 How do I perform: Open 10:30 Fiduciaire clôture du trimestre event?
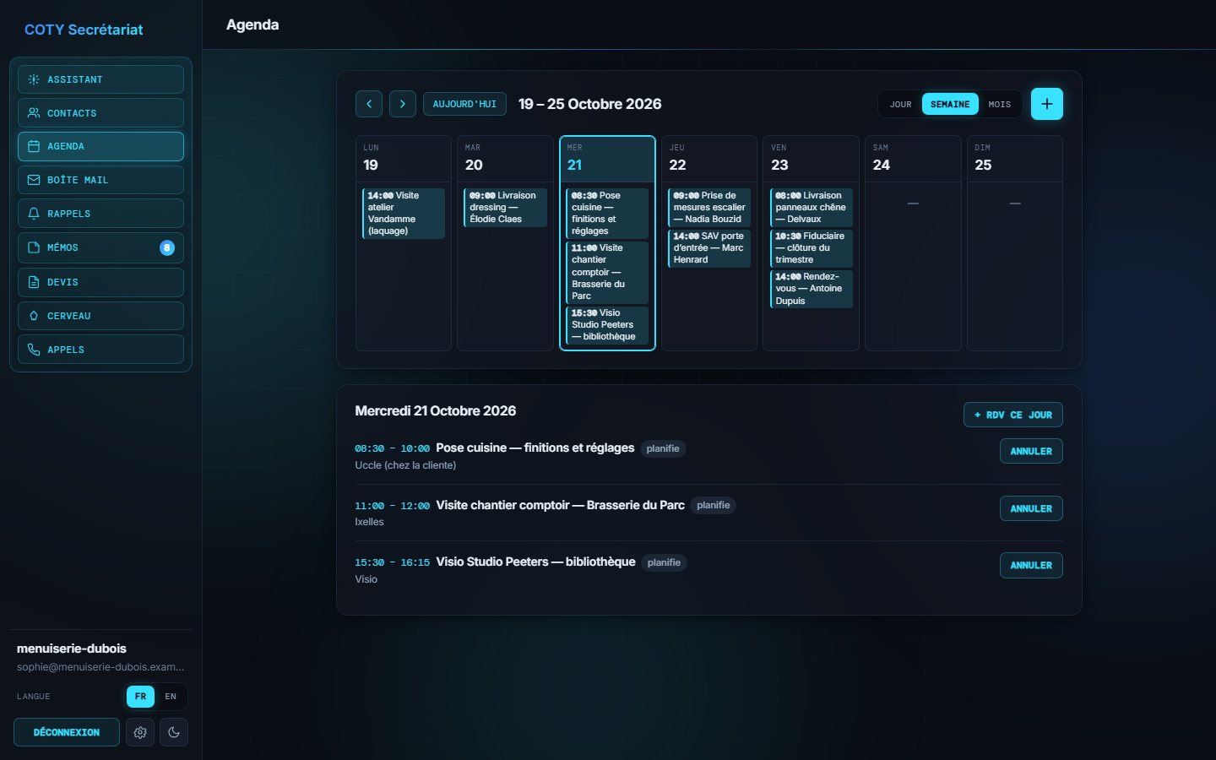click(x=811, y=248)
